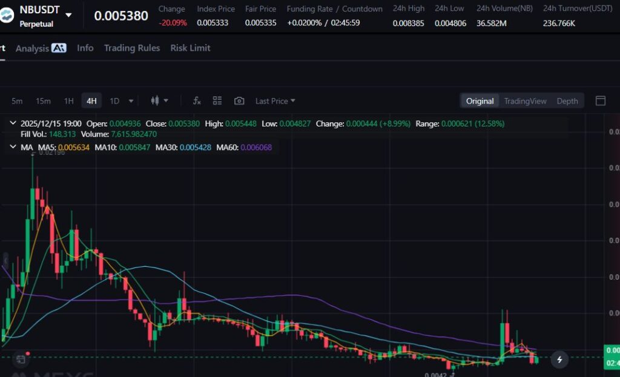This screenshot has width=620, height=377.
Task: Select the 15m timeframe
Action: [x=43, y=101]
